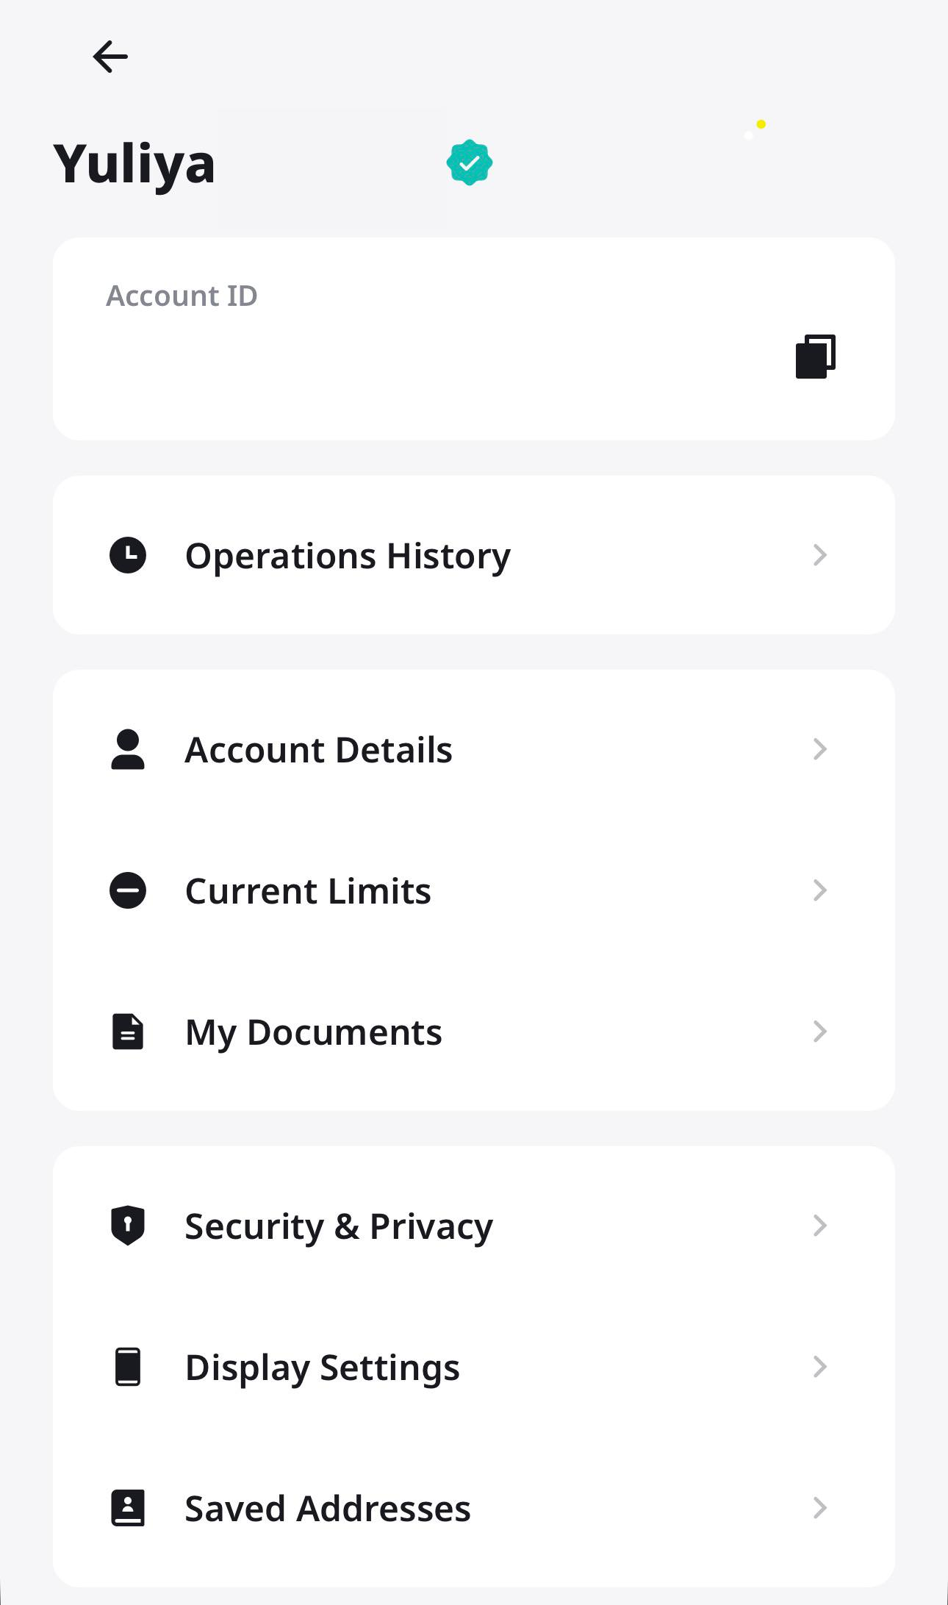Tap the Account ID label

point(182,296)
